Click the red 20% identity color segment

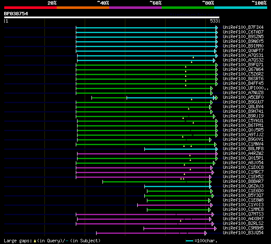(30, 8)
